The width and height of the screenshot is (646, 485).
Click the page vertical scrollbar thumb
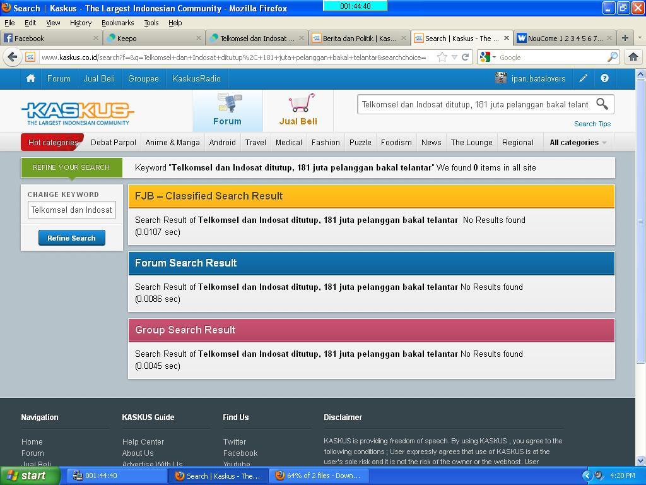pos(640,222)
